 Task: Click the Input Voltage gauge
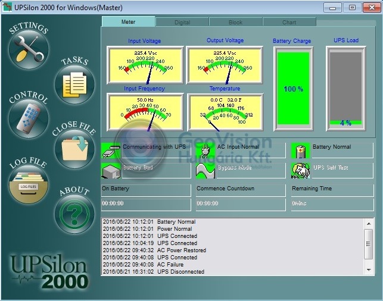pyautogui.click(x=145, y=65)
